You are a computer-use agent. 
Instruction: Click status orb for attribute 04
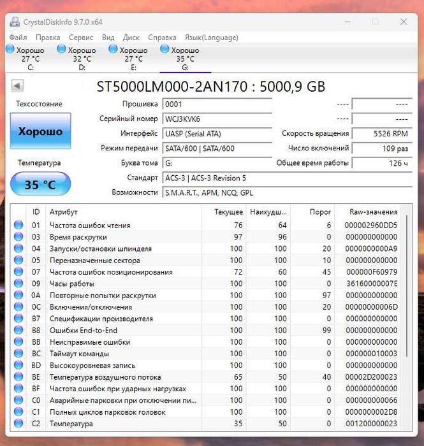click(x=18, y=248)
